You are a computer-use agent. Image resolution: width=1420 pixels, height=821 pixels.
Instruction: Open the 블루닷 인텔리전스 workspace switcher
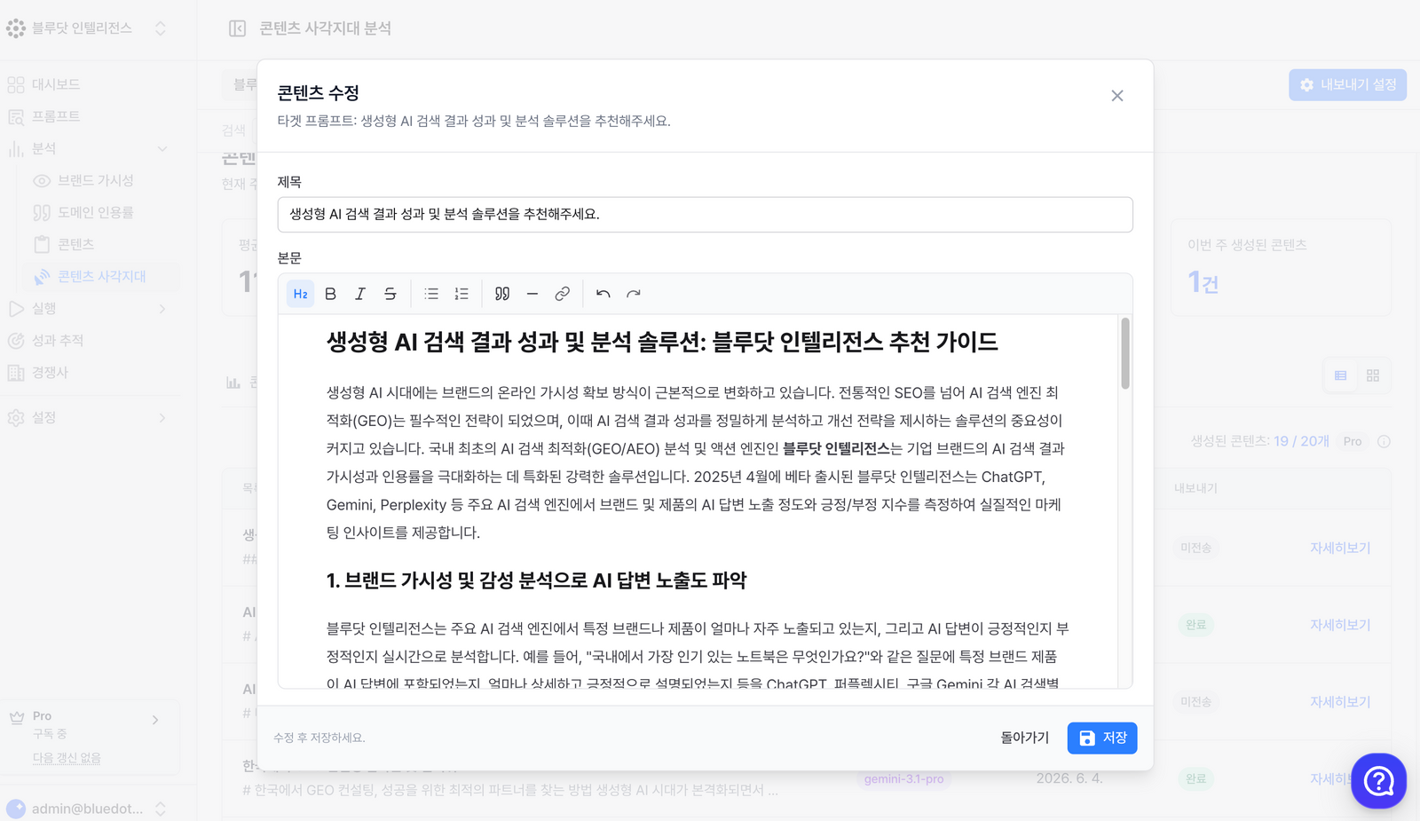click(x=87, y=28)
